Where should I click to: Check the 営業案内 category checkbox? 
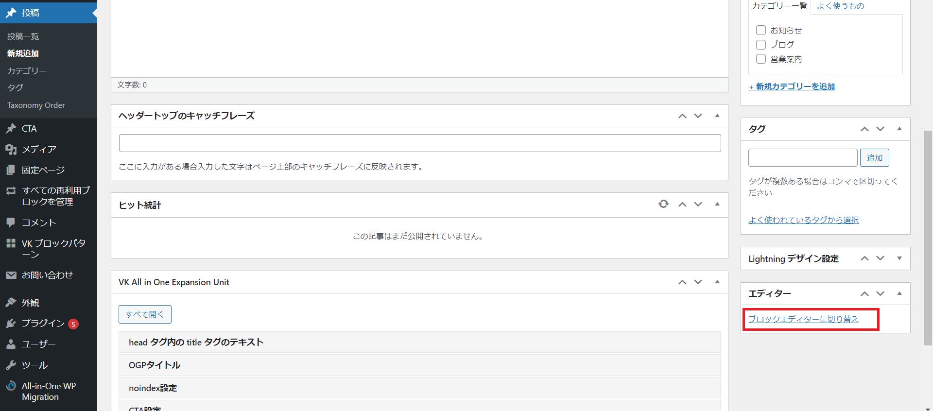761,59
